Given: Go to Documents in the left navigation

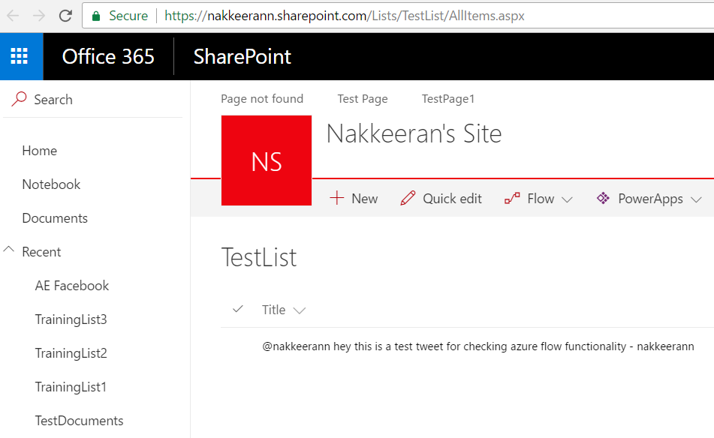Looking at the screenshot, I should [x=55, y=218].
